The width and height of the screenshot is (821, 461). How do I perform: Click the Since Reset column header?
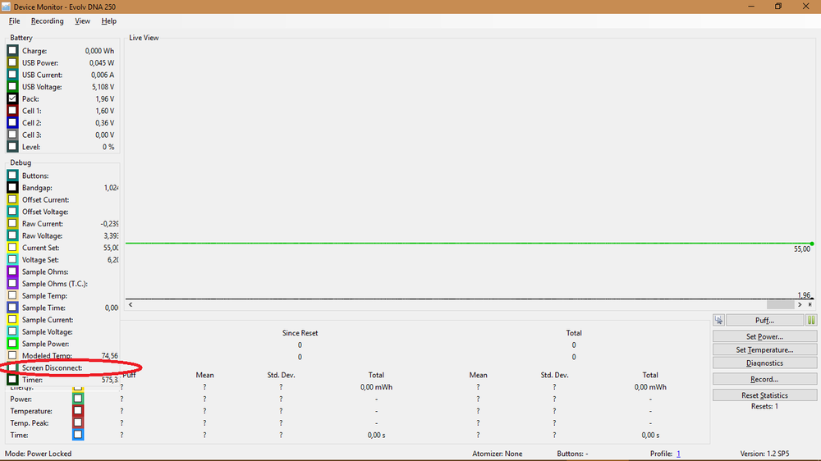point(300,333)
